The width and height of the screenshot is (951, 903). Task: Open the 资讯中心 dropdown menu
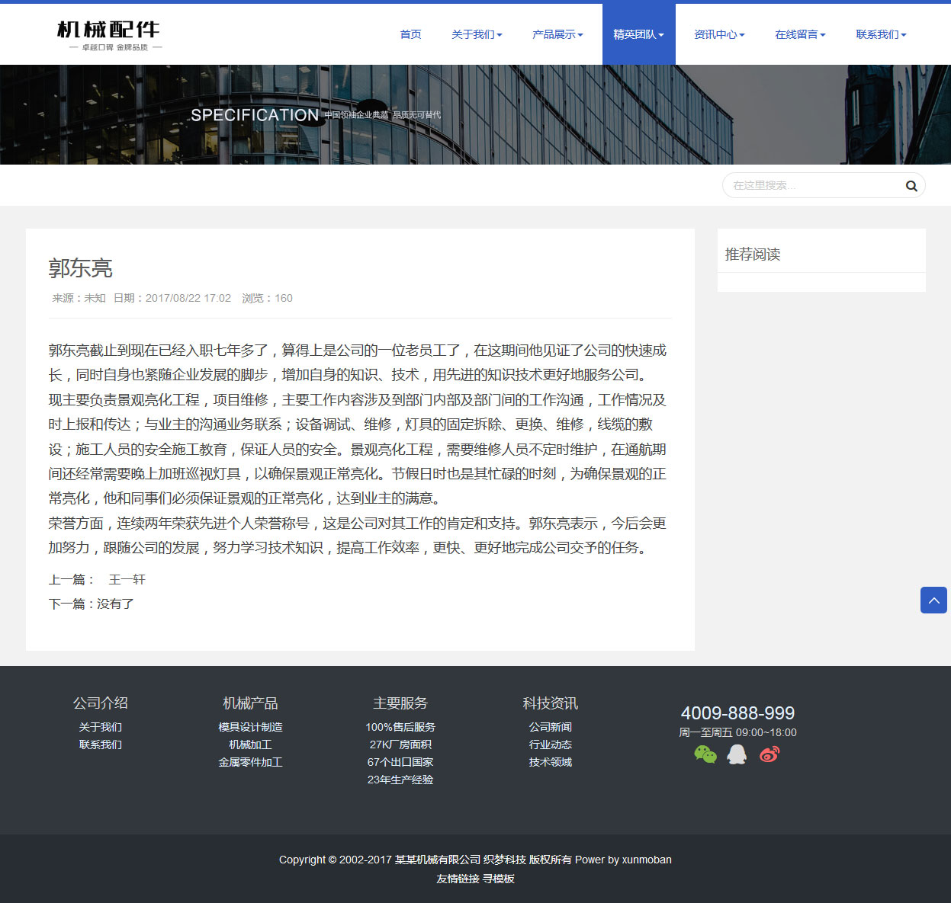pos(719,34)
